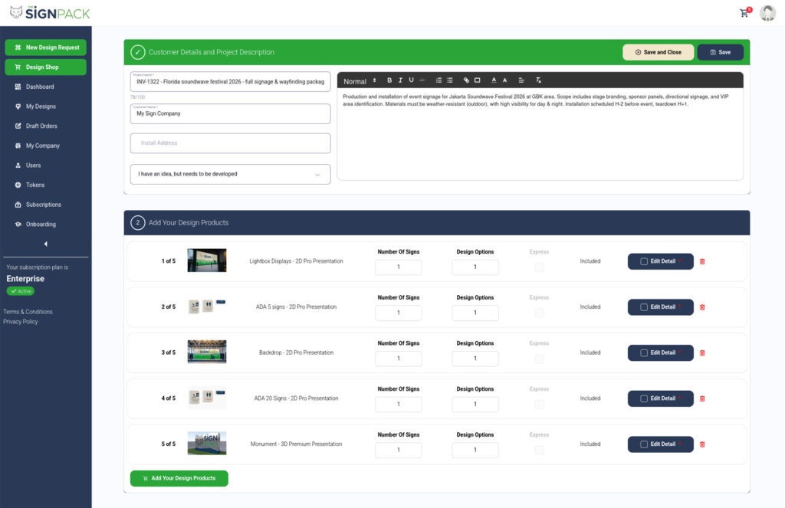
Task: Open the Design Shop
Action: [x=45, y=67]
